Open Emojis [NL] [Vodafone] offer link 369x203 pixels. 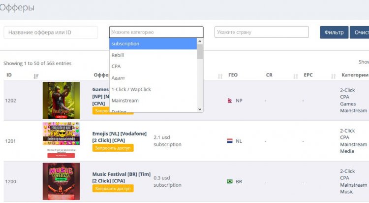coord(120,137)
